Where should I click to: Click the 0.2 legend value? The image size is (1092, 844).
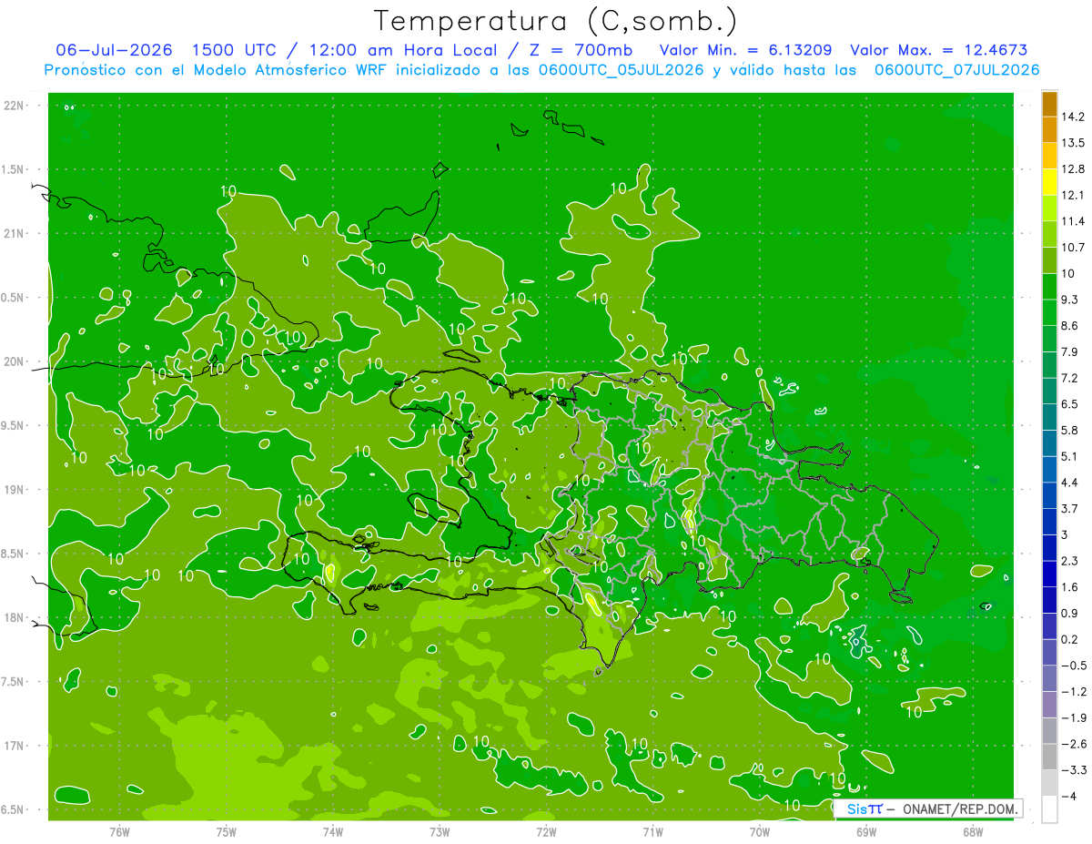click(1070, 639)
